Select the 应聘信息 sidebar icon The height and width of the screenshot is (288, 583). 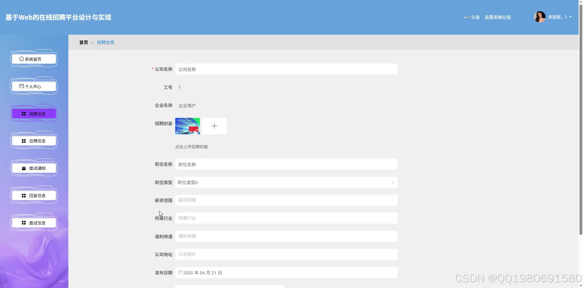point(24,141)
